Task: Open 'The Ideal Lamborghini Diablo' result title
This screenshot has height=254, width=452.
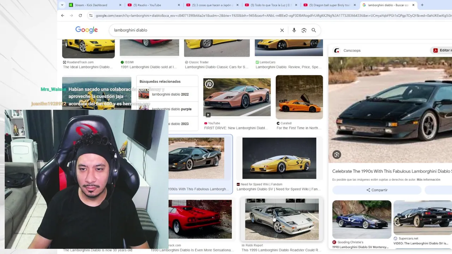Action: [88, 67]
